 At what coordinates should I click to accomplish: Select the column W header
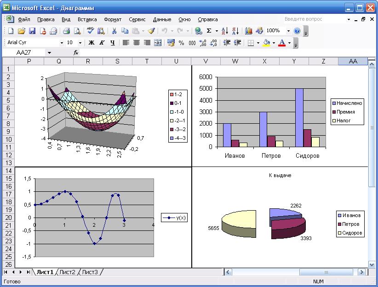click(235, 61)
